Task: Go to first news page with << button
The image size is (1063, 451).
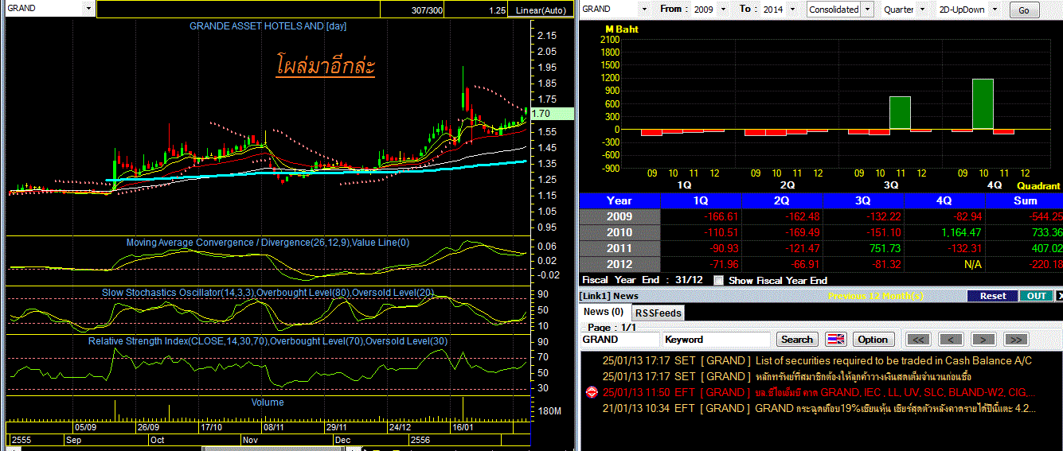Action: (x=919, y=339)
